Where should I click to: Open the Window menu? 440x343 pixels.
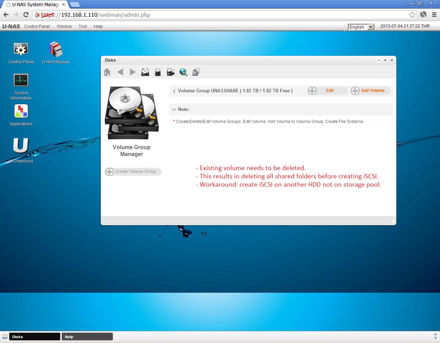point(64,27)
